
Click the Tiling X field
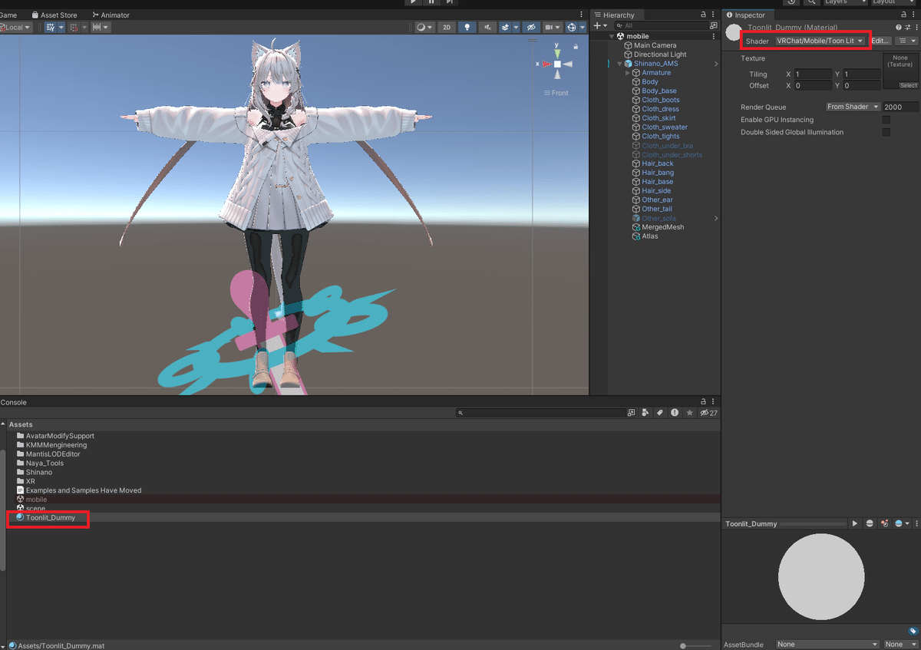(813, 74)
